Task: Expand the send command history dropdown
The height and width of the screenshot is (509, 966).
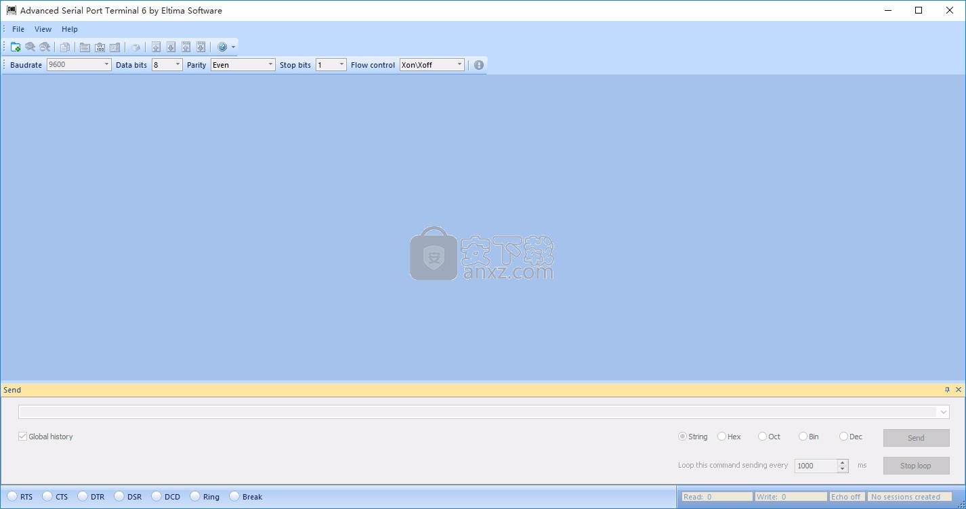Action: 943,412
